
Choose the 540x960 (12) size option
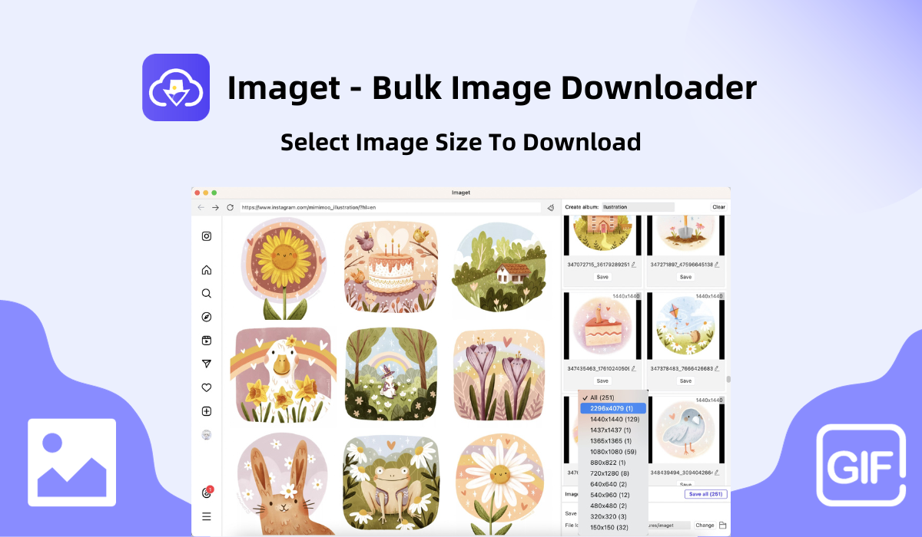tap(614, 495)
